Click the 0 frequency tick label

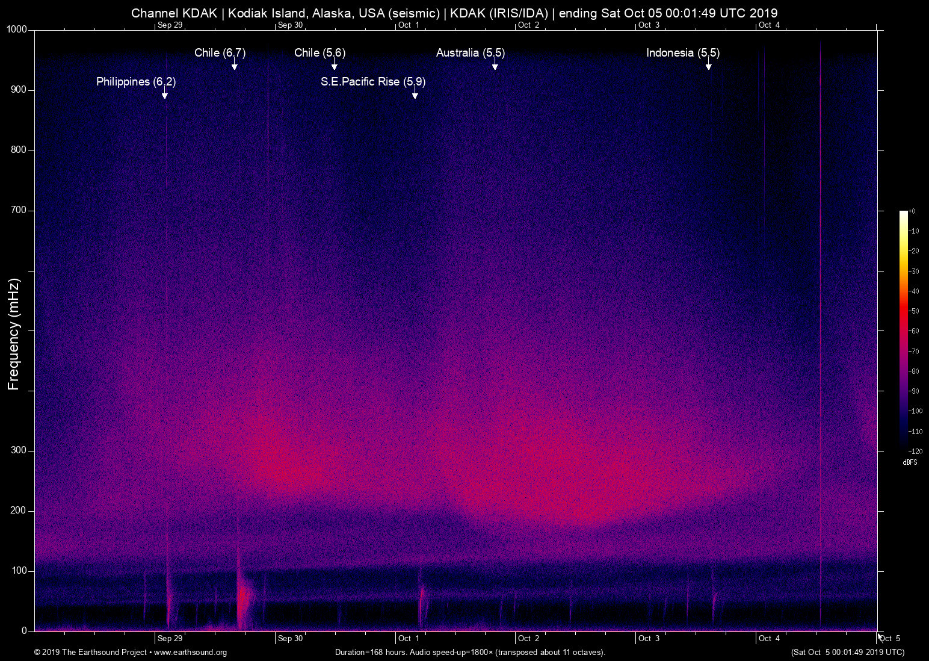pos(24,631)
